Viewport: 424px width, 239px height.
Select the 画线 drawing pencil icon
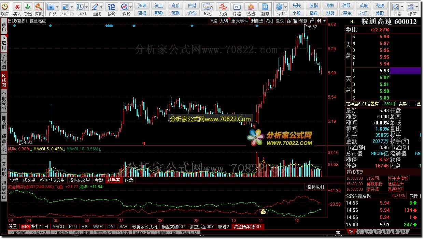(x=95, y=6)
